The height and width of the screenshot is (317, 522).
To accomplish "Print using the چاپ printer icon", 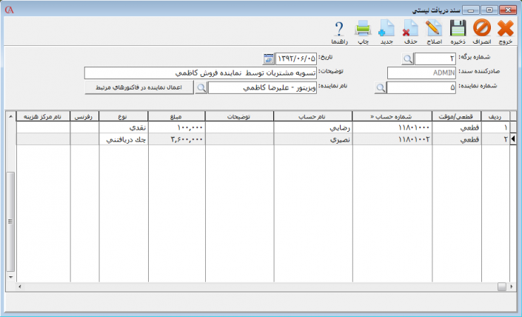I will [363, 30].
